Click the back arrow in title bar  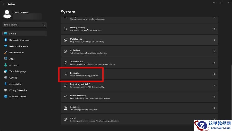4,4
